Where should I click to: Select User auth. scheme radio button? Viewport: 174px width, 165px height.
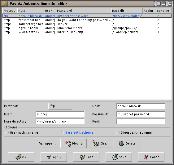7,132
